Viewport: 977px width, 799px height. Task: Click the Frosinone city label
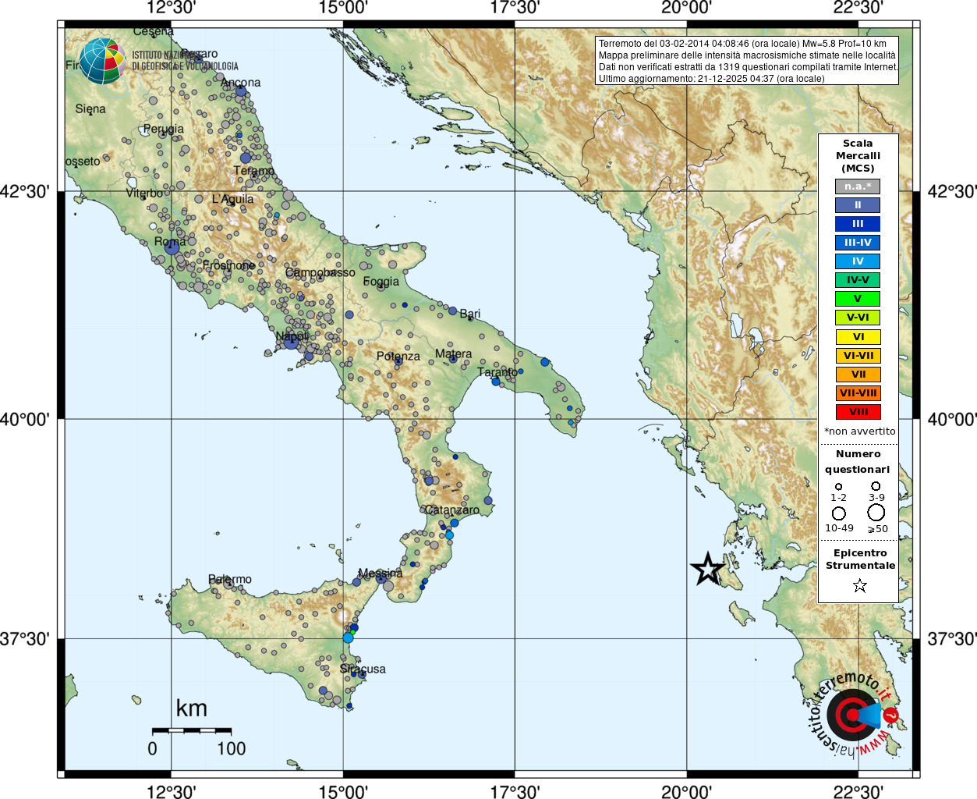[x=229, y=266]
